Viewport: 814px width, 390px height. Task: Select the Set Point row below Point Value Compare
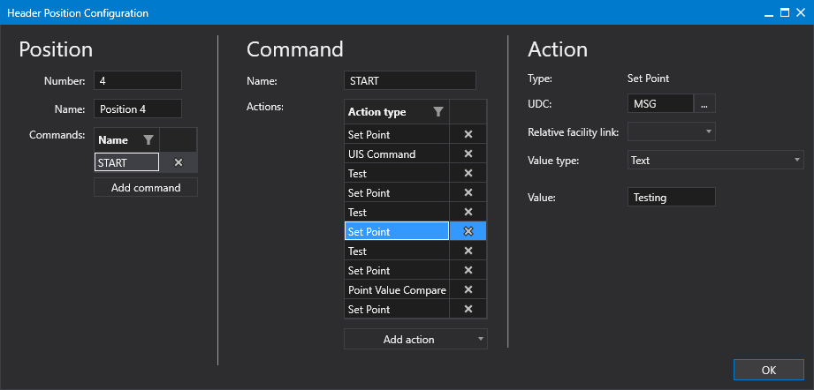(x=397, y=309)
